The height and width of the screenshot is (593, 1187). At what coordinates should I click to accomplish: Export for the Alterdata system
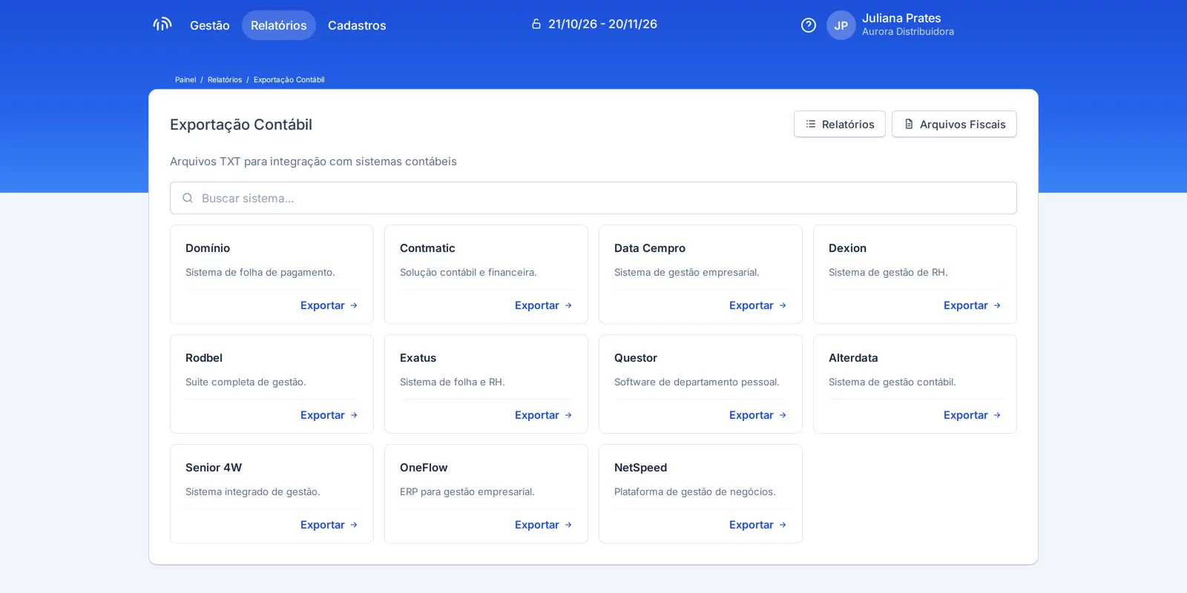tap(973, 415)
